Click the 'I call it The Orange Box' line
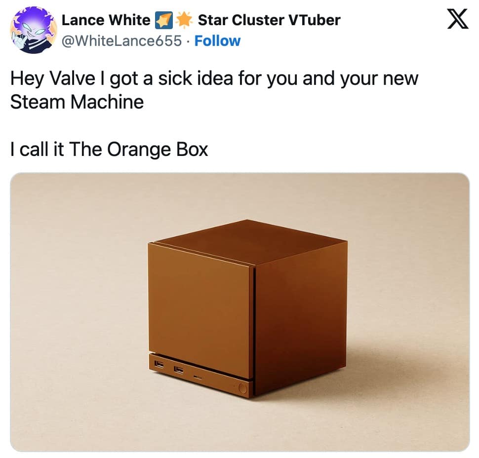The image size is (479, 458). (x=109, y=150)
